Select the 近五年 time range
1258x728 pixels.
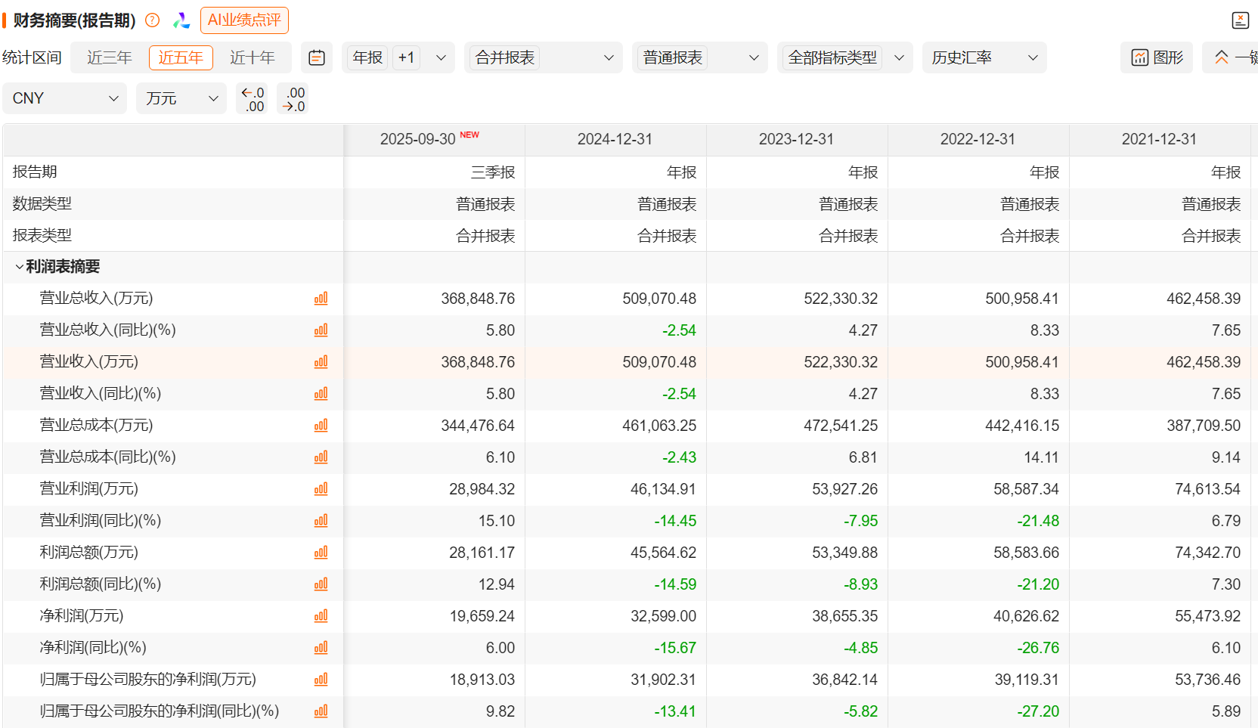pos(181,57)
